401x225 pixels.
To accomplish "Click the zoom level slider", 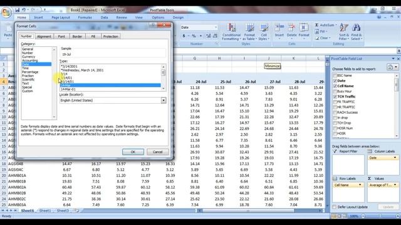I will [x=380, y=216].
